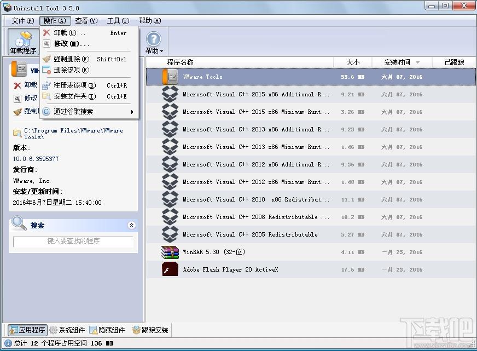Switch to 系统组件 tab
Image resolution: width=477 pixels, height=351 pixels.
[67, 330]
